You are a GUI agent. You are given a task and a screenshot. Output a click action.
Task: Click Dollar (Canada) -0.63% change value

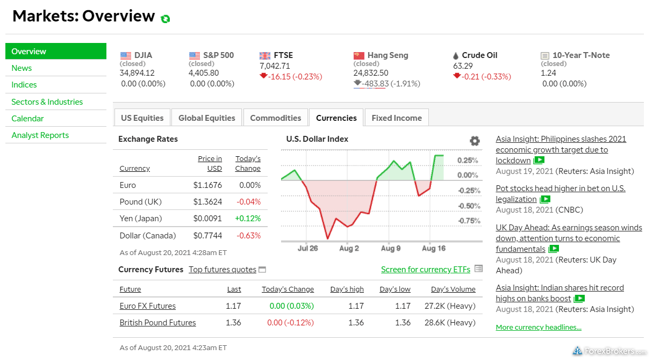249,235
